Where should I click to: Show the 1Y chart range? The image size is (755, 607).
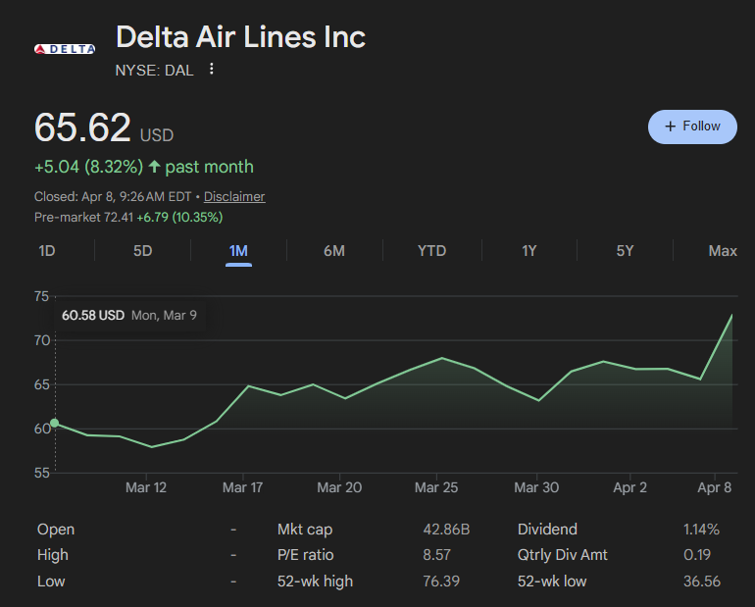pyautogui.click(x=528, y=251)
